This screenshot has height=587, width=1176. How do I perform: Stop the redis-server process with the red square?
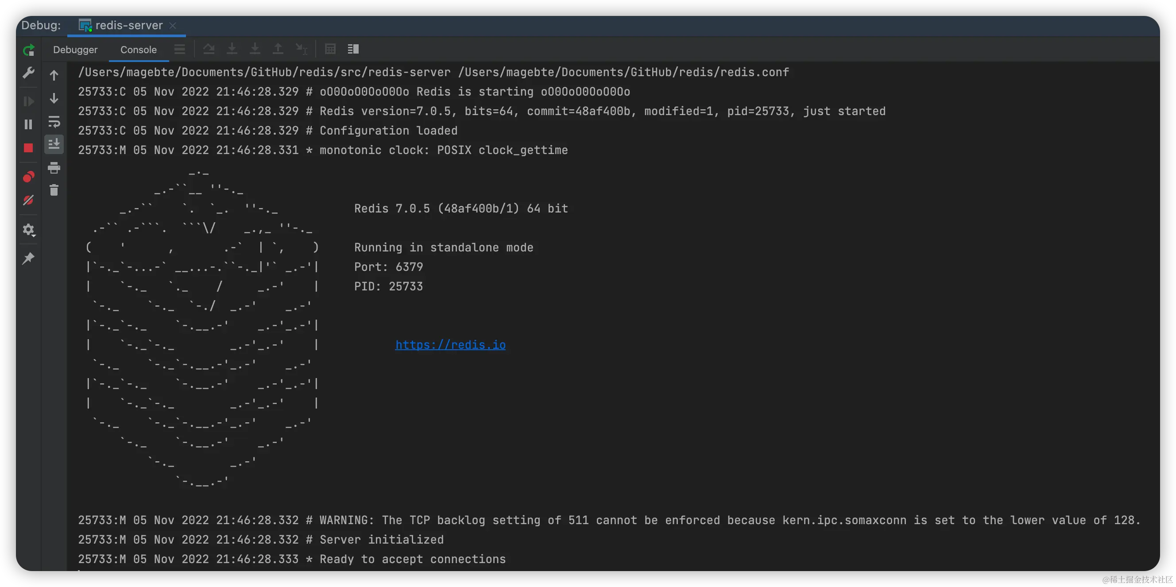[x=28, y=148]
